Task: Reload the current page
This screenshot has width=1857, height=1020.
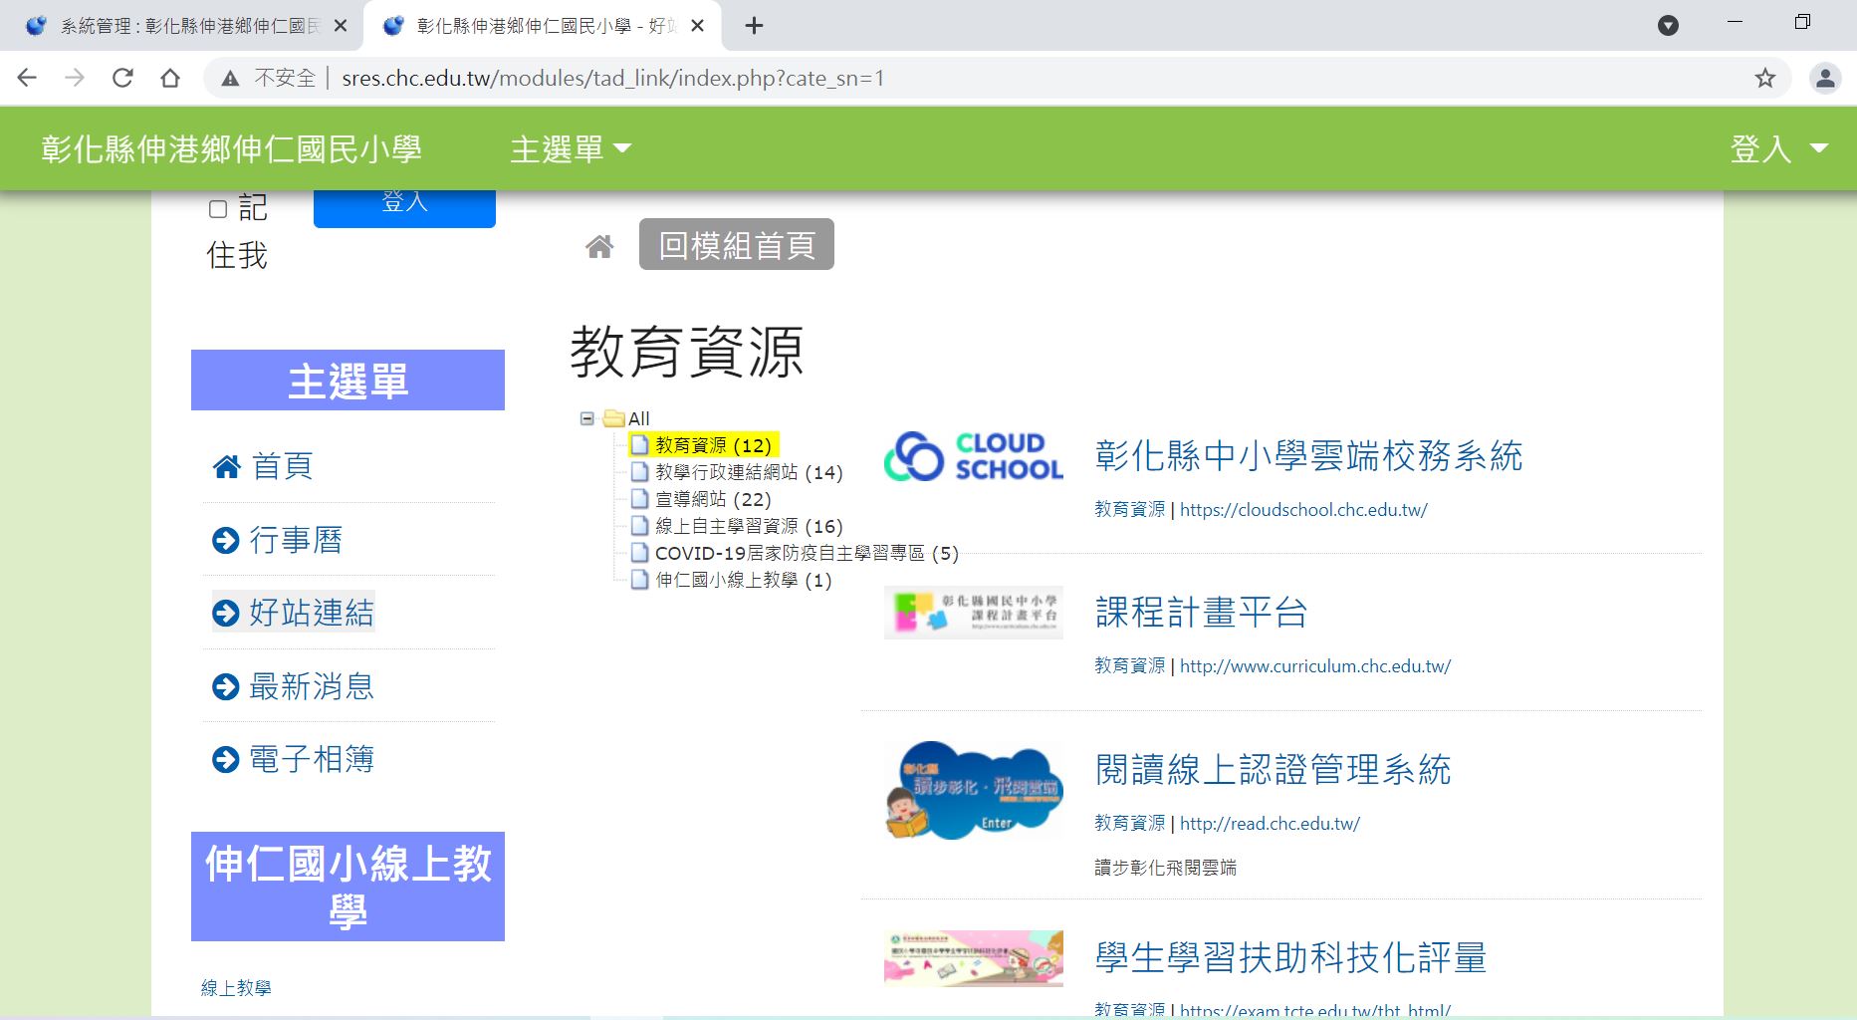Action: coord(122,78)
